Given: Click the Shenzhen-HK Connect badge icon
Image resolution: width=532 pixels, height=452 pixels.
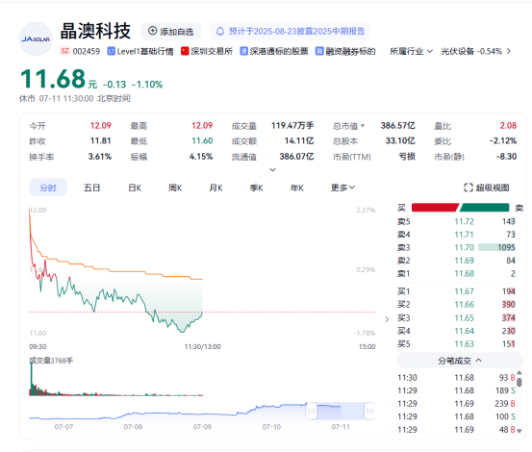Looking at the screenshot, I should pos(243,51).
